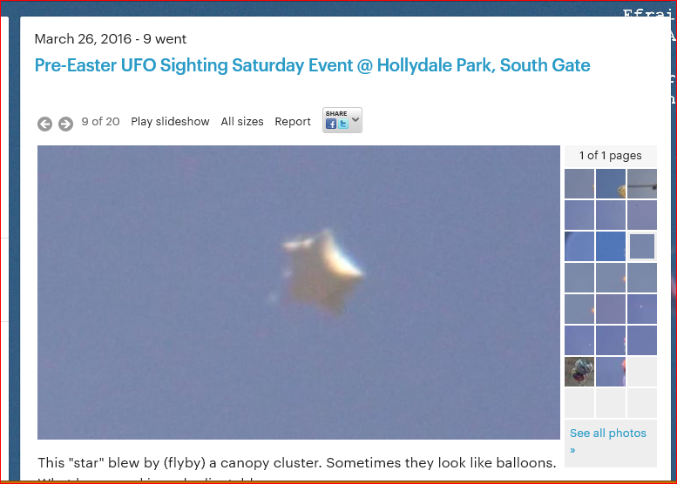Viewport: 677px width, 484px height.
Task: Share photo on Facebook icon
Action: click(x=331, y=124)
